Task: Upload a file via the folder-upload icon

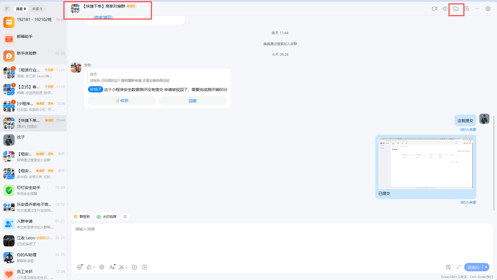Action: click(x=134, y=267)
